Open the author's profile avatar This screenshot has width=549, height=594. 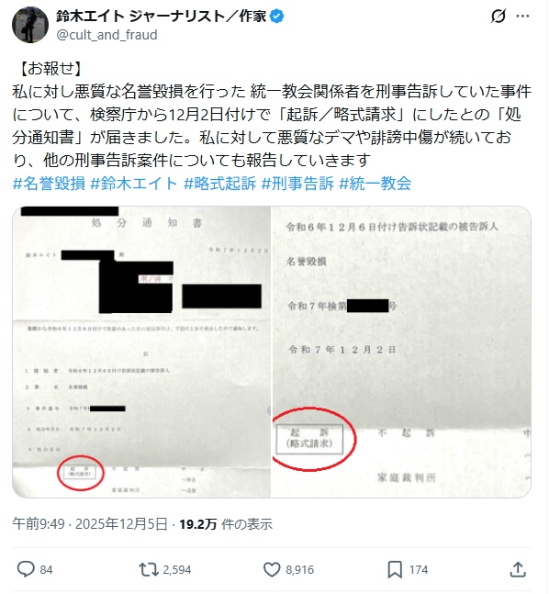(30, 25)
